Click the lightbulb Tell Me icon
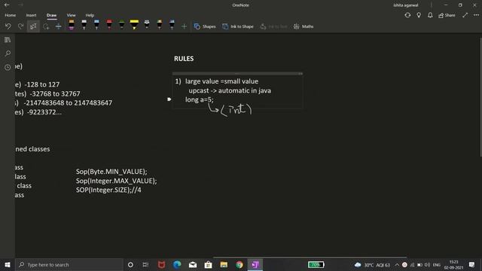The image size is (482, 271). tap(419, 15)
